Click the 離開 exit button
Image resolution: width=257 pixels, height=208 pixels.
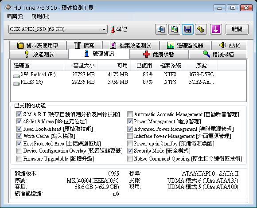coord(237,29)
